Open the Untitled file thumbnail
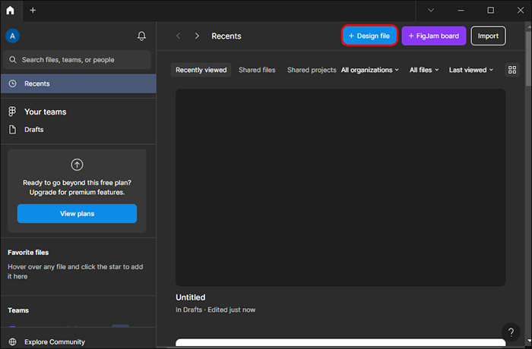532x349 pixels. point(340,187)
